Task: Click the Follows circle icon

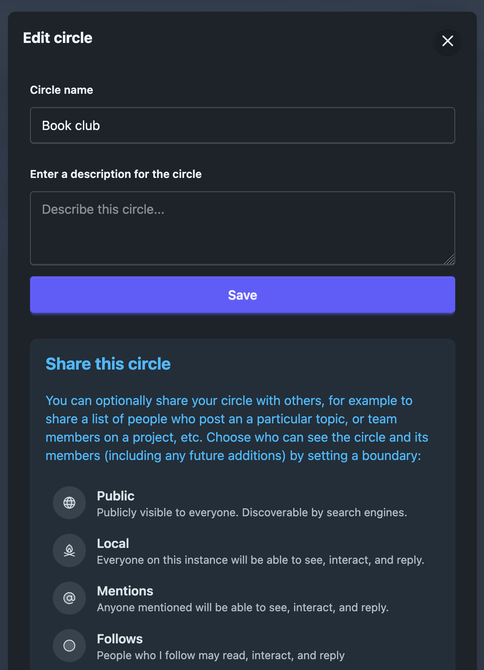Action: pos(69,646)
